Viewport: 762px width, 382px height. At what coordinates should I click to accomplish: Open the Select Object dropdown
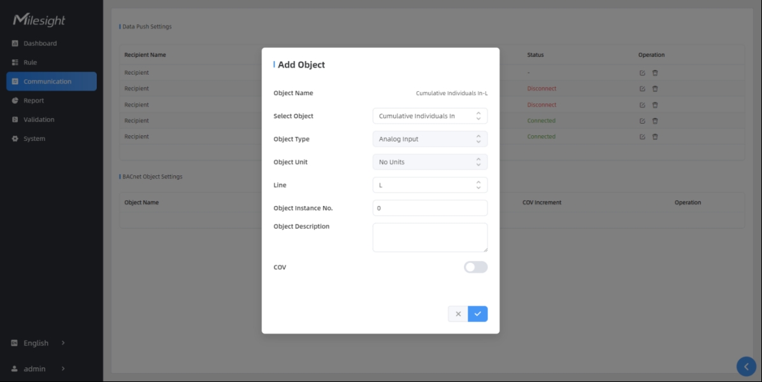click(429, 116)
